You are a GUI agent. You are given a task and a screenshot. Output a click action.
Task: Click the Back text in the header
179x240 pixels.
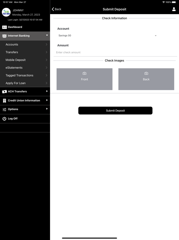(x=58, y=9)
